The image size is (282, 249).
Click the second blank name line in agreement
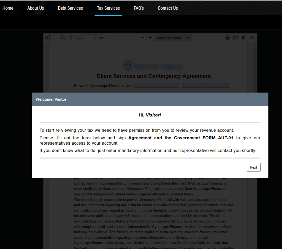click(205, 86)
